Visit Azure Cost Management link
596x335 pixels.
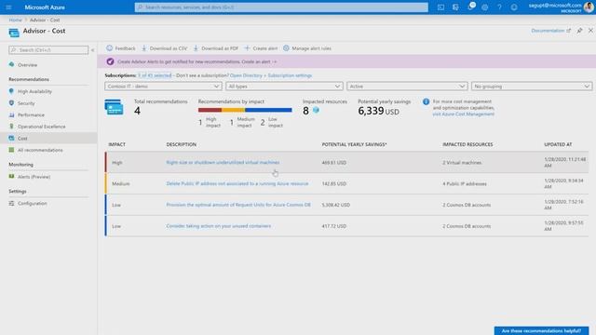pos(464,114)
